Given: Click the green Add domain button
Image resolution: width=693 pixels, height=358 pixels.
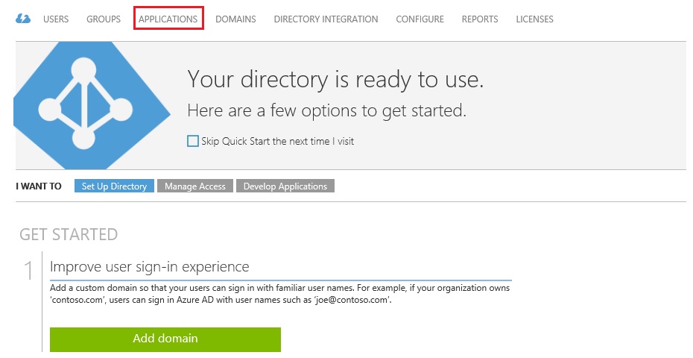Looking at the screenshot, I should coord(165,339).
